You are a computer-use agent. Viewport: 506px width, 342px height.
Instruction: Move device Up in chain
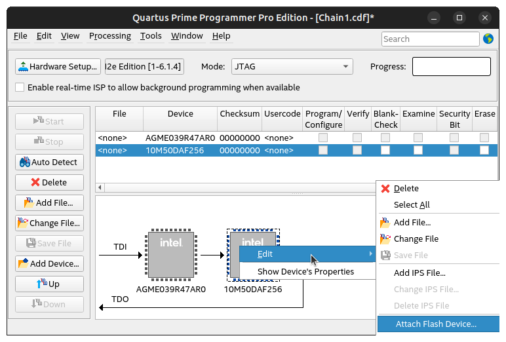pyautogui.click(x=49, y=284)
